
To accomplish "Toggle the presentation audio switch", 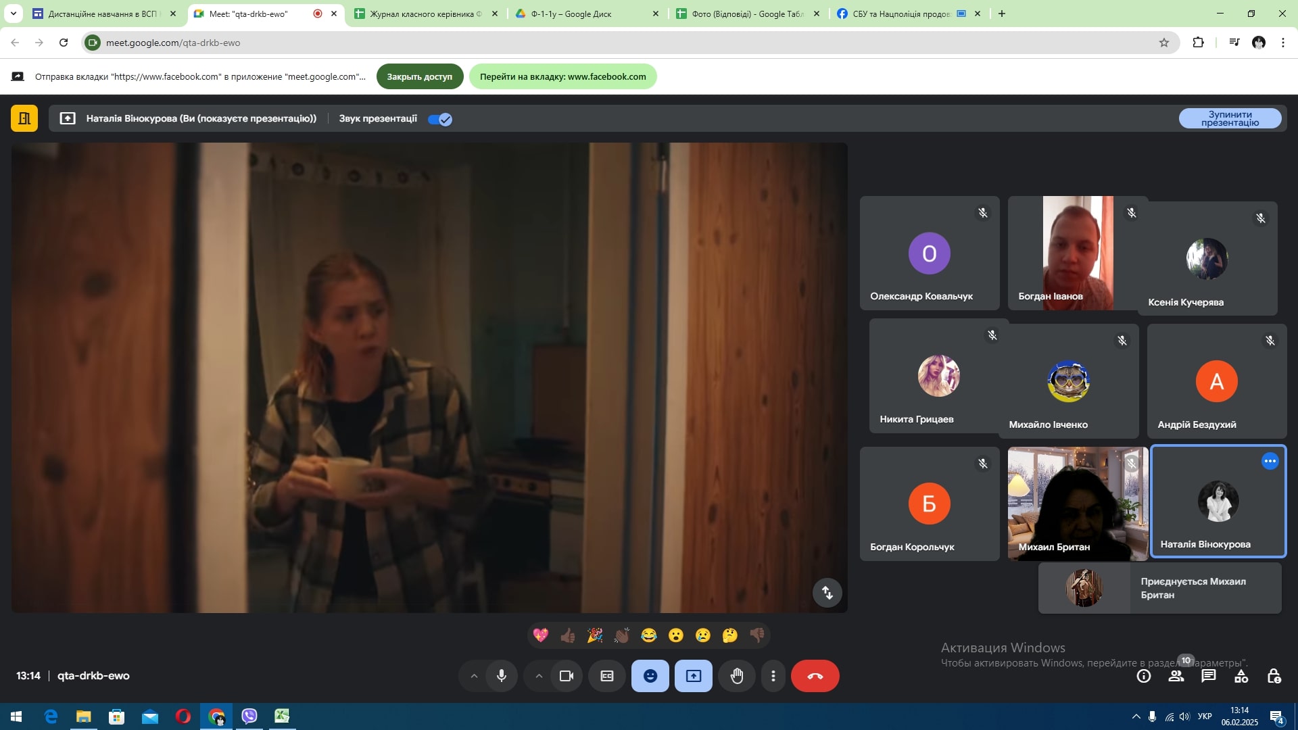I will click(440, 119).
